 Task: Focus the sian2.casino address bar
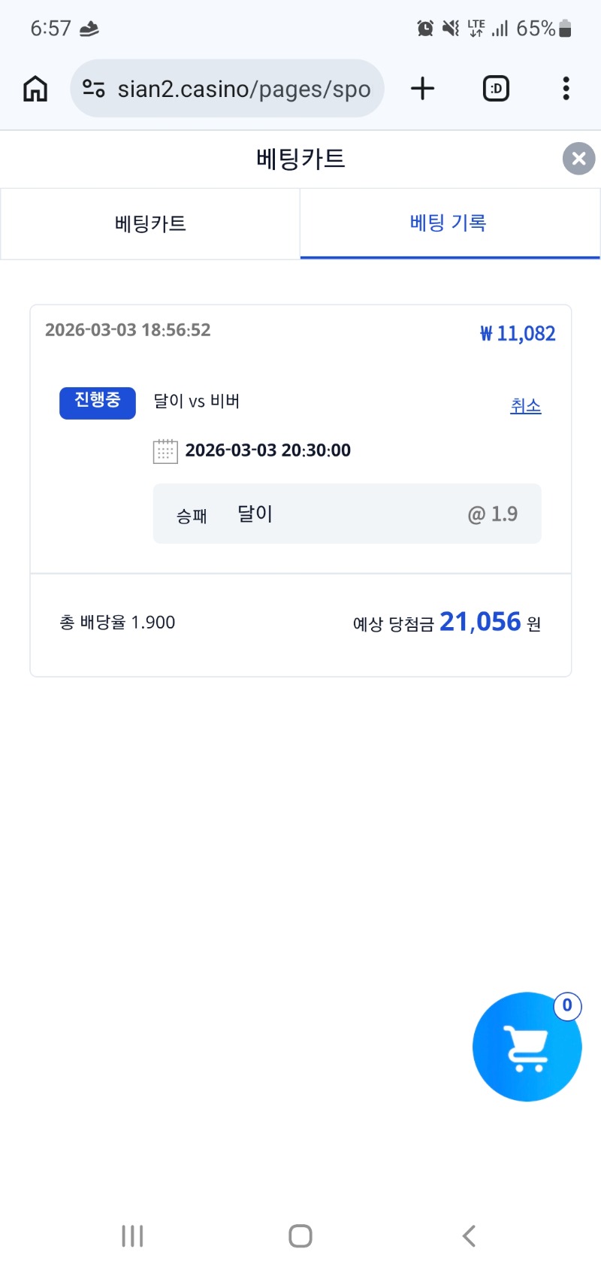pos(243,89)
